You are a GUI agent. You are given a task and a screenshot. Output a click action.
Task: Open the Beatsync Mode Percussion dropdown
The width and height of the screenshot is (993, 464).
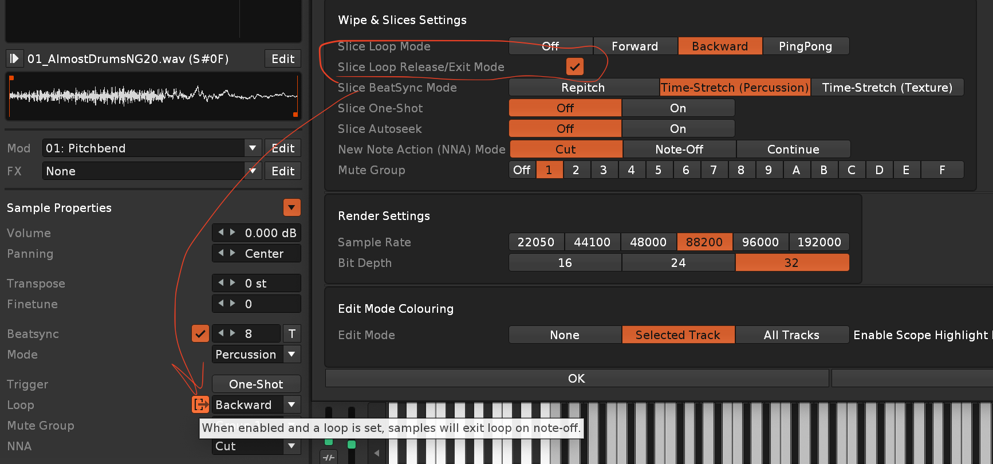click(291, 354)
